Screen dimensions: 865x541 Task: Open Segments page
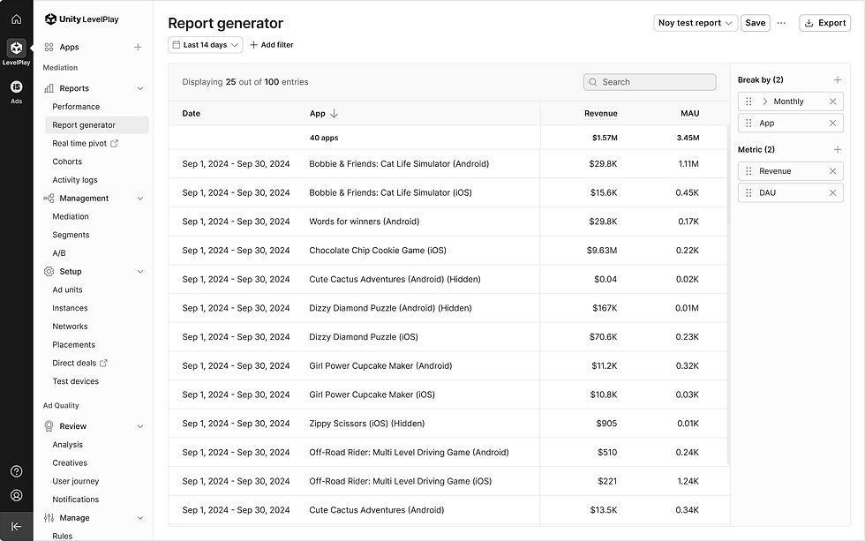click(71, 235)
